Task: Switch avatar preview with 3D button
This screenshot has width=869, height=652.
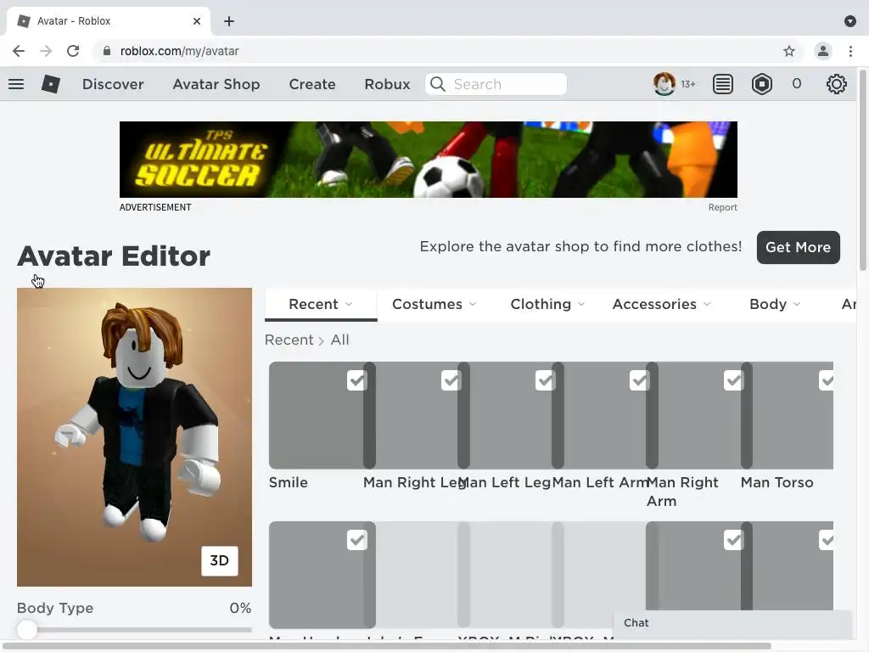Action: (x=220, y=560)
